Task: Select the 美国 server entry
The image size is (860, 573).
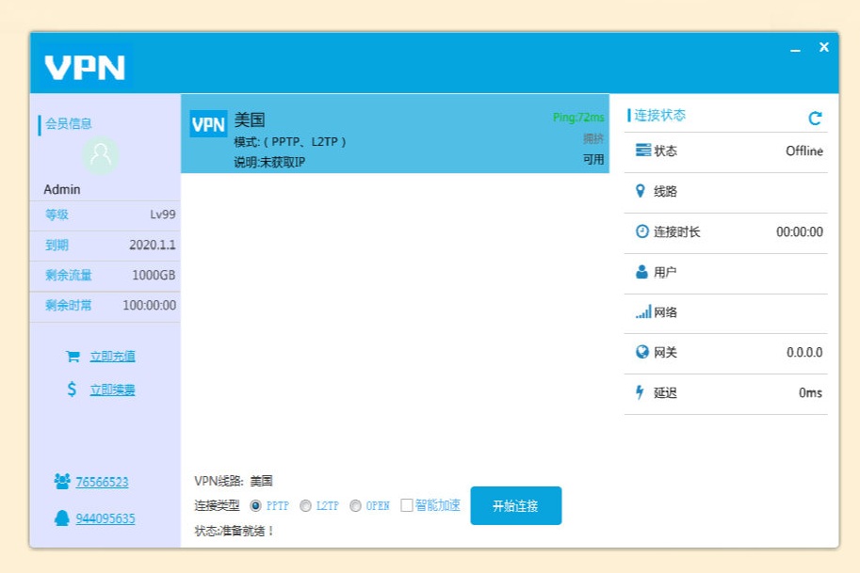Action: [396, 136]
